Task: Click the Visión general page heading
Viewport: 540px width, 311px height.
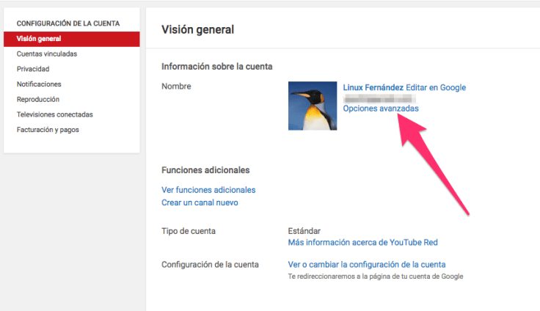Action: (197, 30)
